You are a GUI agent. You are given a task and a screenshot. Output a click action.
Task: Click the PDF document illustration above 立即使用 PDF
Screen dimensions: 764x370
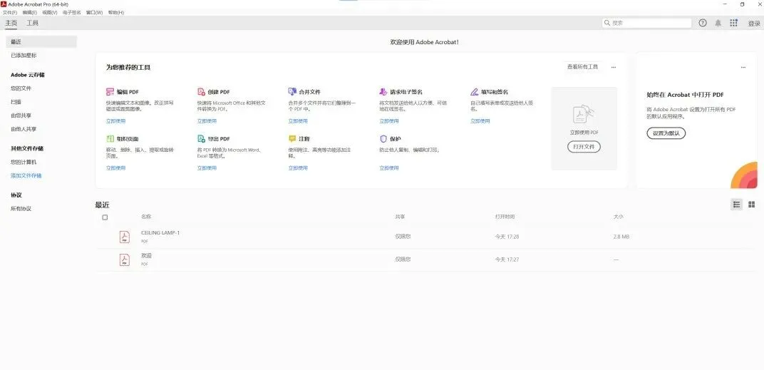point(584,115)
